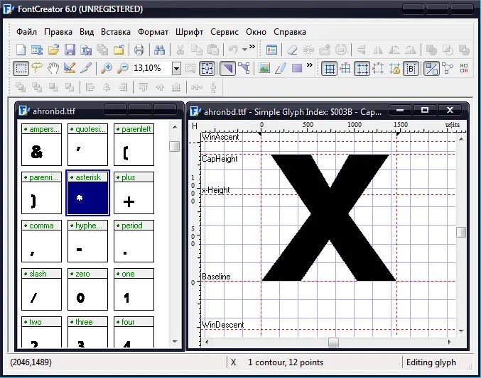Toggle the B bearings button
This screenshot has height=378, width=481.
[411, 68]
